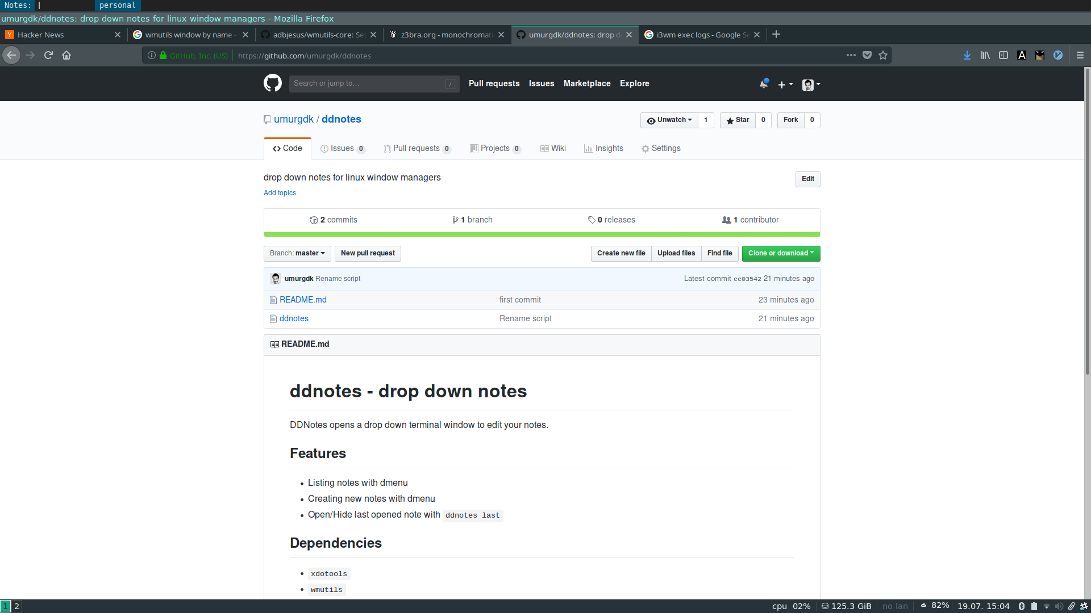
Task: Toggle the Firefox sidebar view icon
Action: 1003,55
